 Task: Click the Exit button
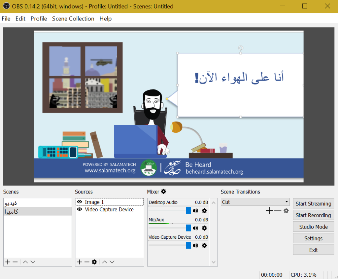[314, 250]
